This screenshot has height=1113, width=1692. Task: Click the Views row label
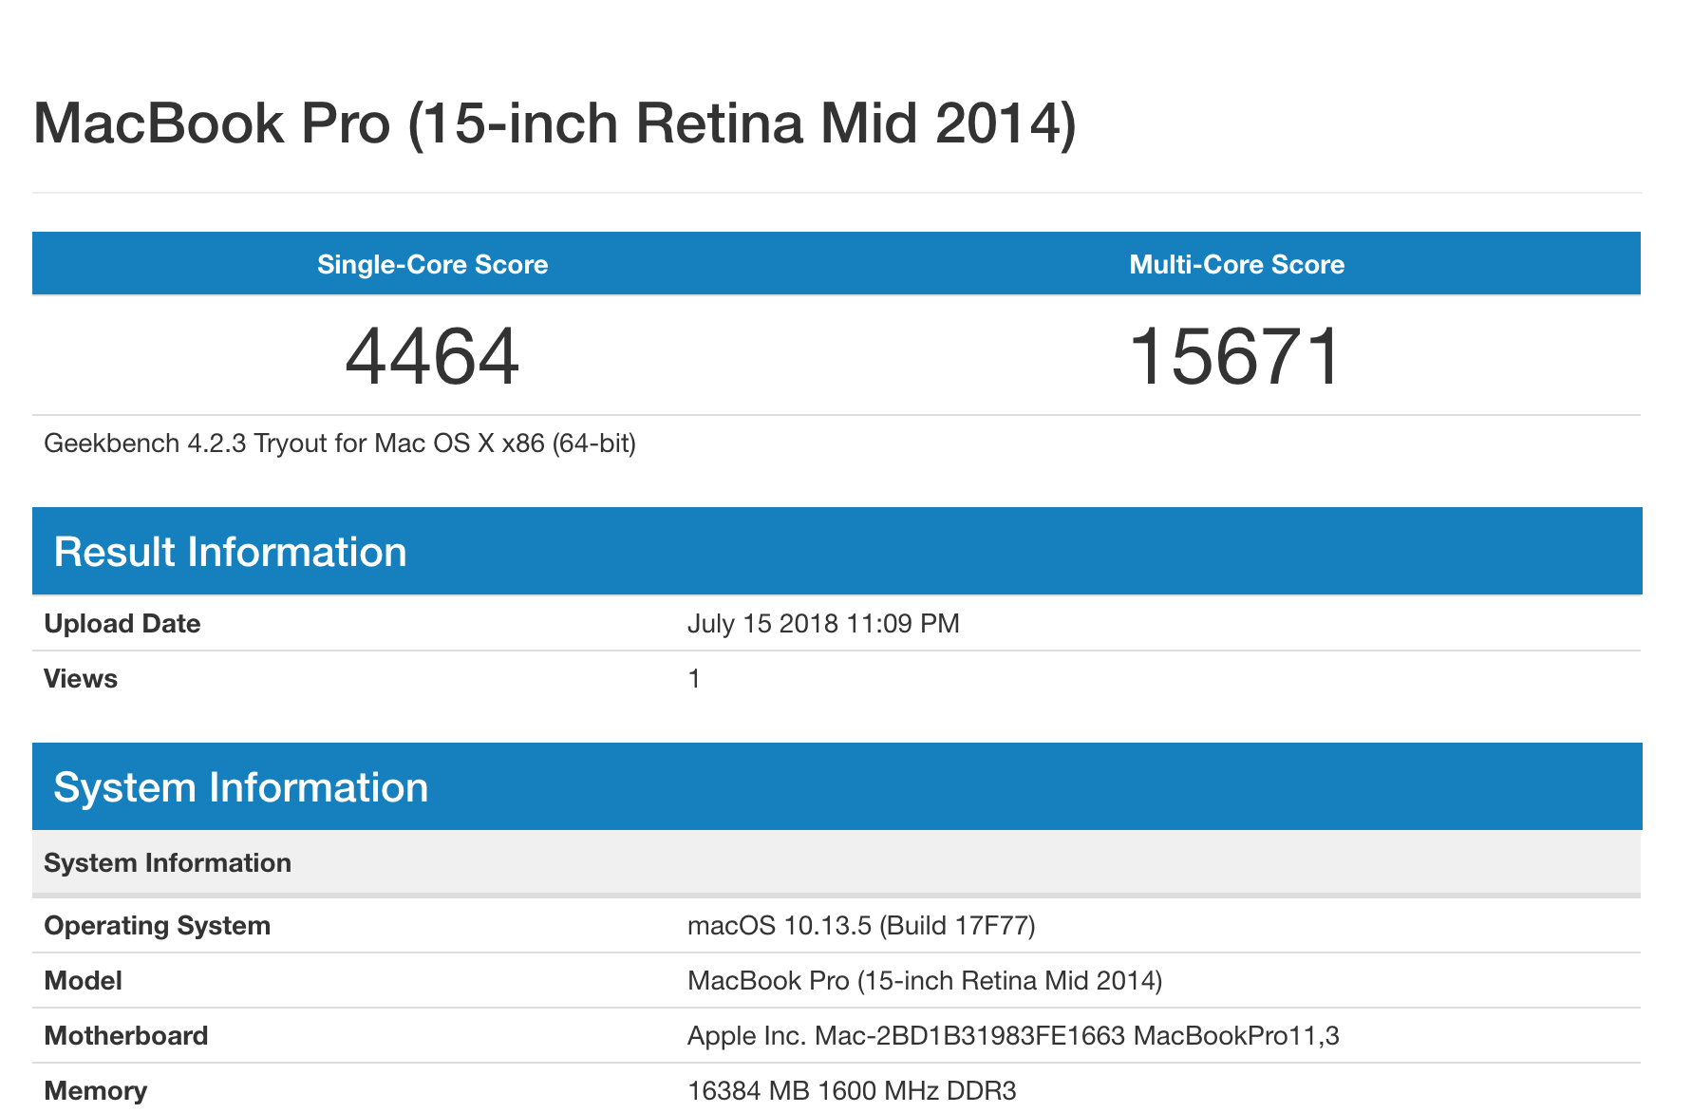81,679
